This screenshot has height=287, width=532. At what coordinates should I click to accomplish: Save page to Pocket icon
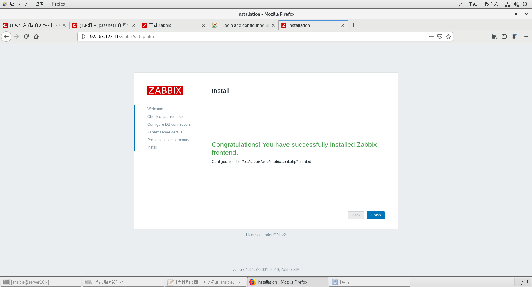(439, 37)
